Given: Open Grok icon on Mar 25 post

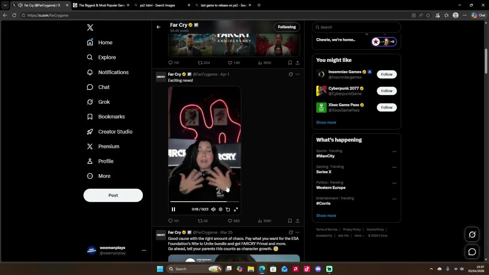Looking at the screenshot, I should click(x=291, y=232).
